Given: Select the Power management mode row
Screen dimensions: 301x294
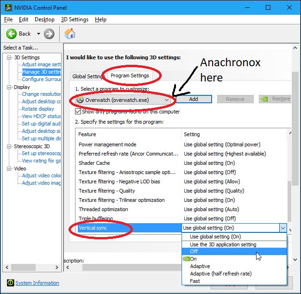Looking at the screenshot, I should tap(182, 144).
